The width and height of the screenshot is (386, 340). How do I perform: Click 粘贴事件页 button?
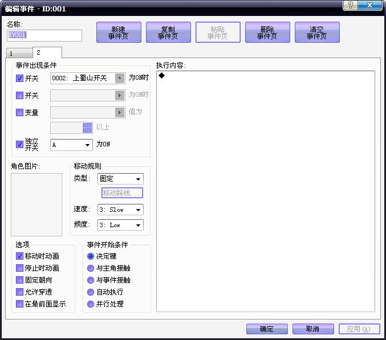point(218,32)
